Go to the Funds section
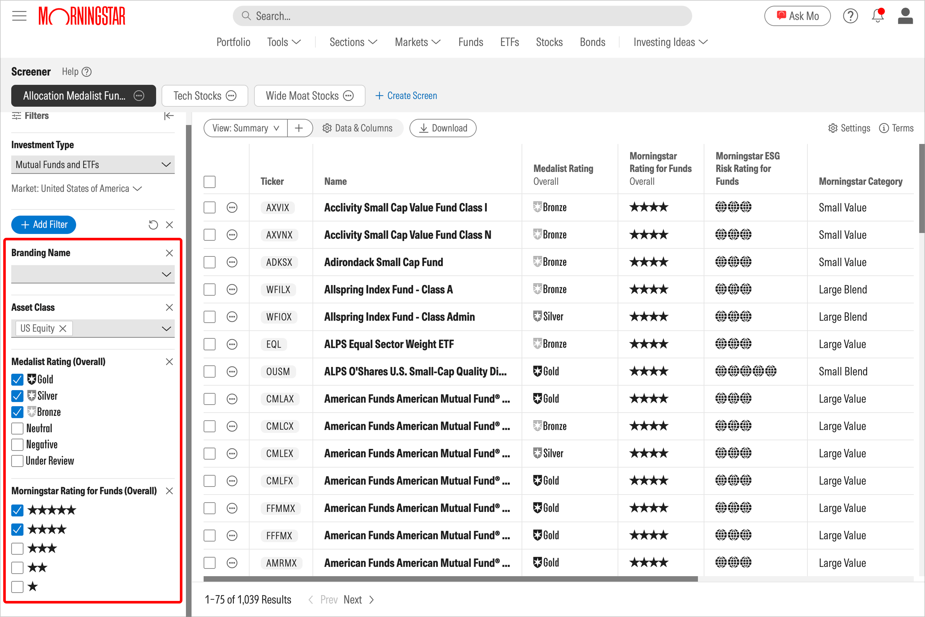The width and height of the screenshot is (925, 617). click(471, 42)
